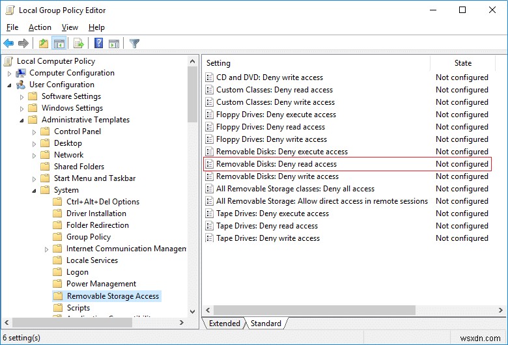Select the Locale Services tree item

pyautogui.click(x=92, y=260)
